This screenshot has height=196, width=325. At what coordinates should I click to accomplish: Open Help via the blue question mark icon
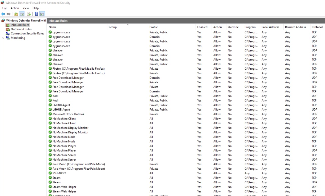pos(36,14)
